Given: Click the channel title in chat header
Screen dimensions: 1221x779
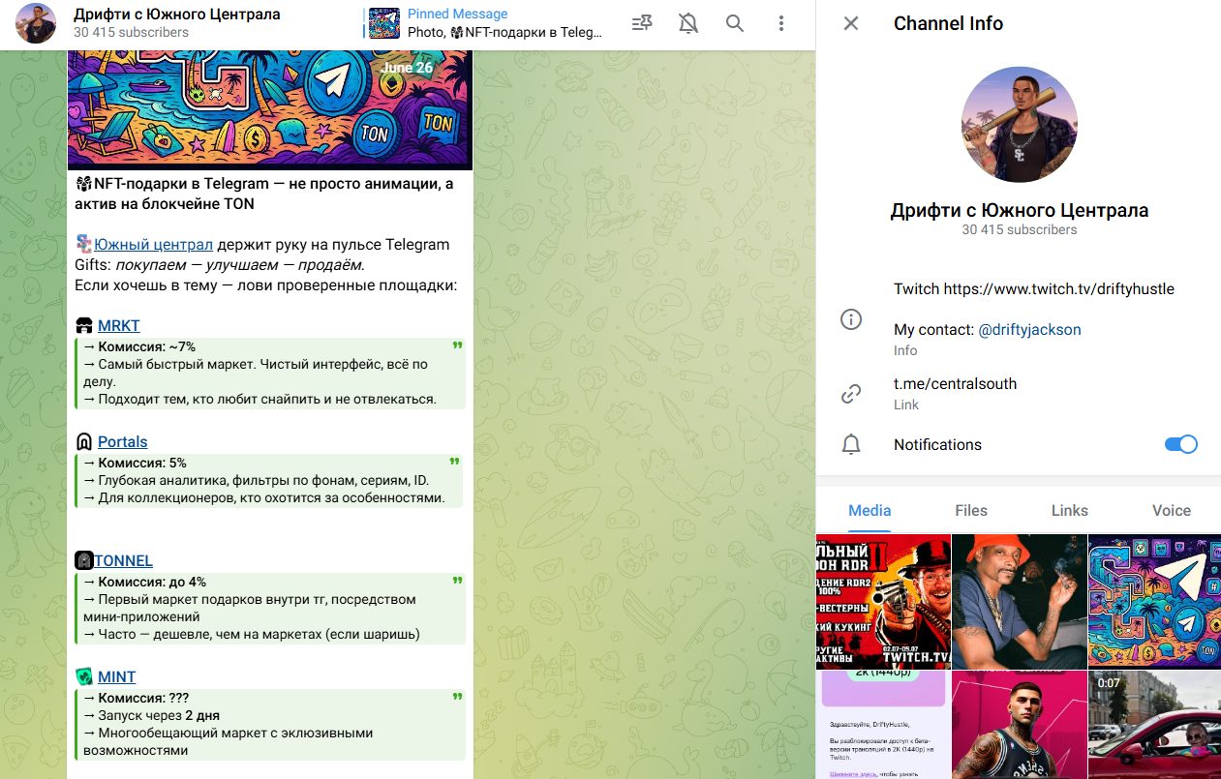Looking at the screenshot, I should pyautogui.click(x=176, y=15).
